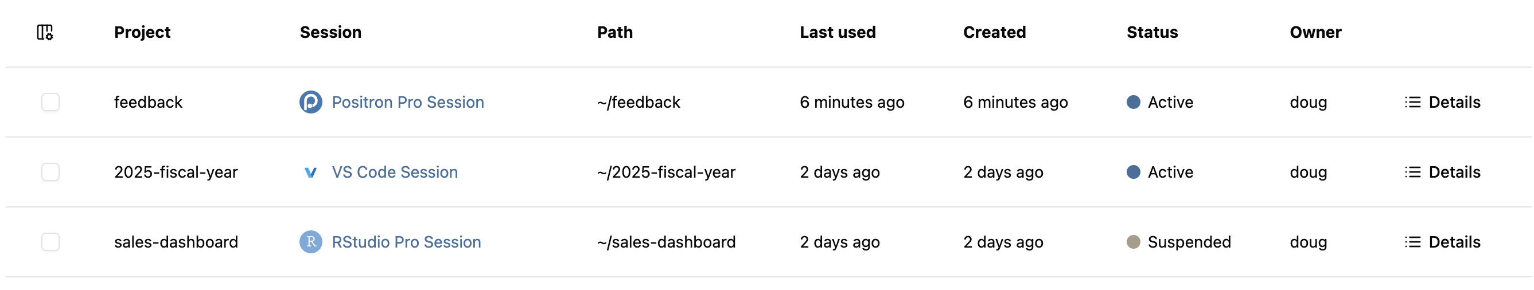Check the sales-dashboard row checkbox
This screenshot has height=290, width=1534.
point(50,242)
